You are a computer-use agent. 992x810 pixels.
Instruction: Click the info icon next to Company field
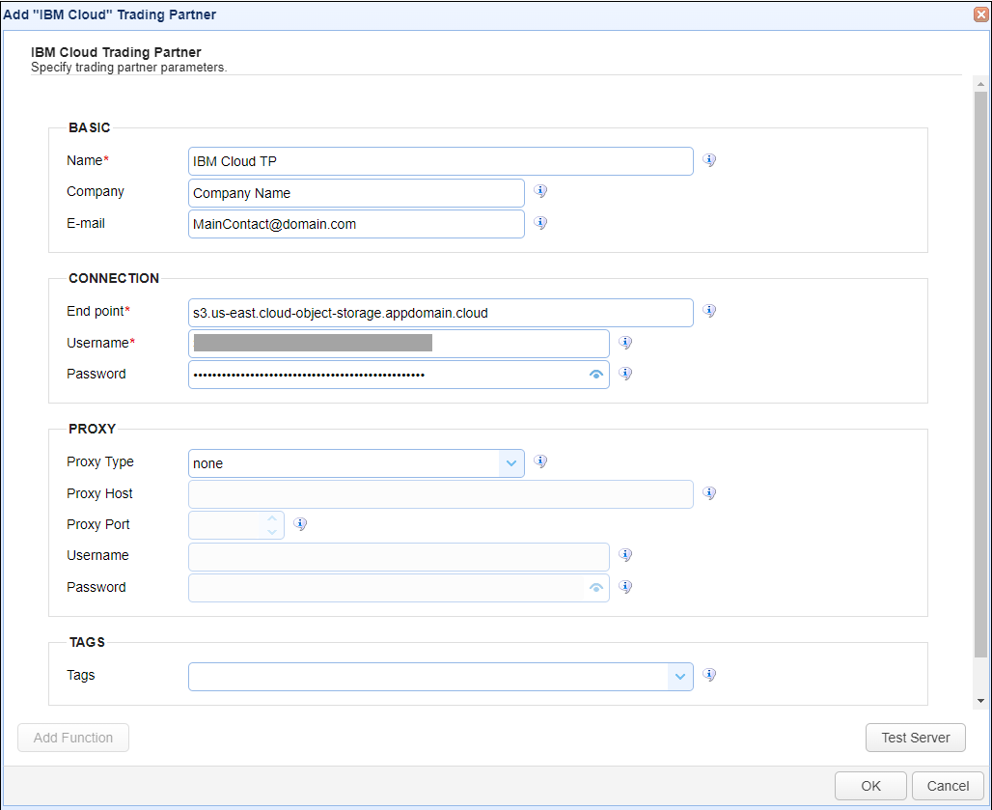click(540, 191)
